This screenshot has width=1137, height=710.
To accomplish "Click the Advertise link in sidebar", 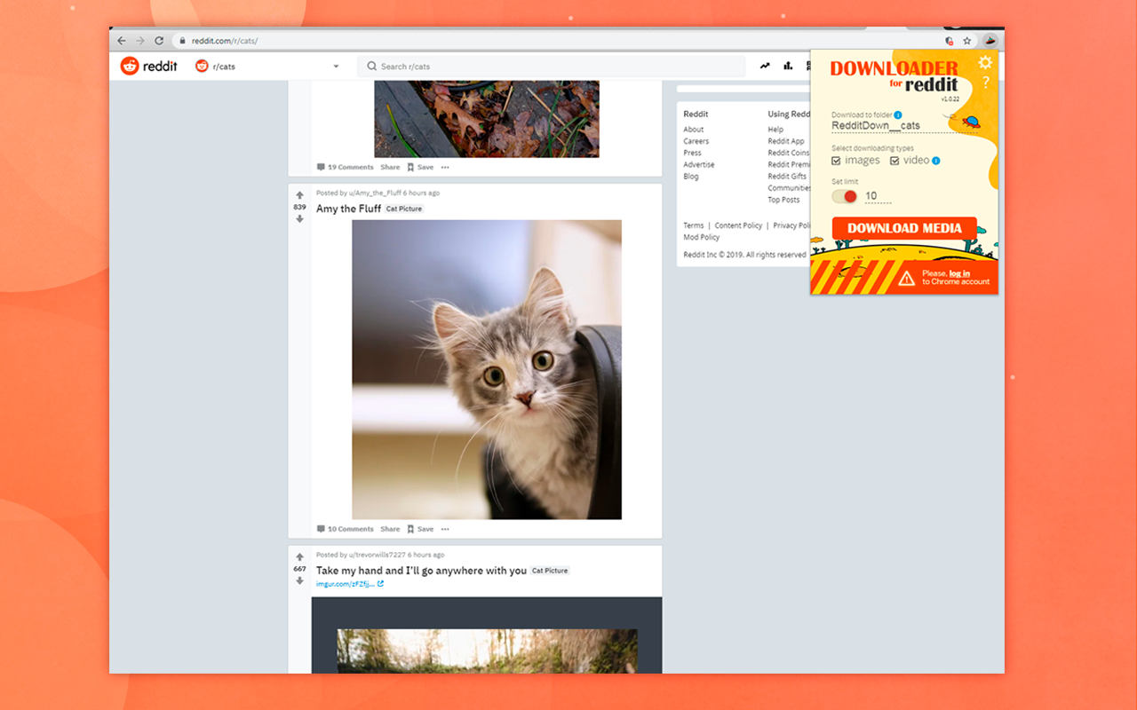I will pos(698,164).
